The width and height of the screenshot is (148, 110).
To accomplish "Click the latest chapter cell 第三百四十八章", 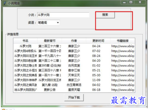I will pos(50,70).
